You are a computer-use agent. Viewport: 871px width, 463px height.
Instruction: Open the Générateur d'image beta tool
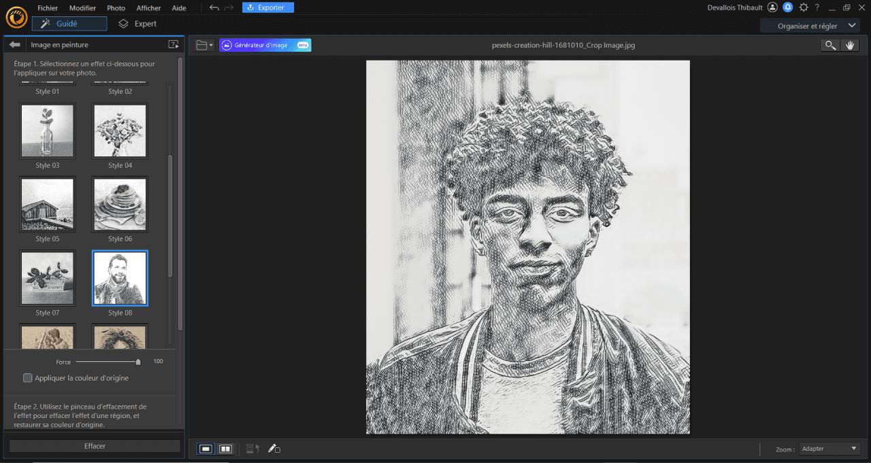coord(264,45)
